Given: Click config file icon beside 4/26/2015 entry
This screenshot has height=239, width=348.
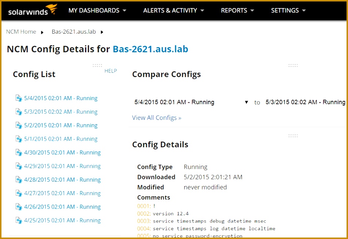Looking at the screenshot, I should click(x=19, y=206).
